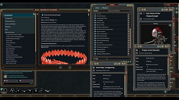Click identify icon beside Peachtree Wood Capsule
The width and height of the screenshot is (179, 100).
(137, 53)
